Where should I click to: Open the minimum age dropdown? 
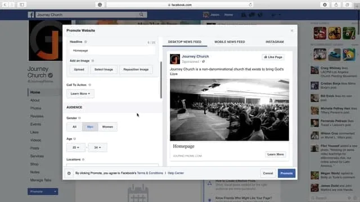coord(76,148)
